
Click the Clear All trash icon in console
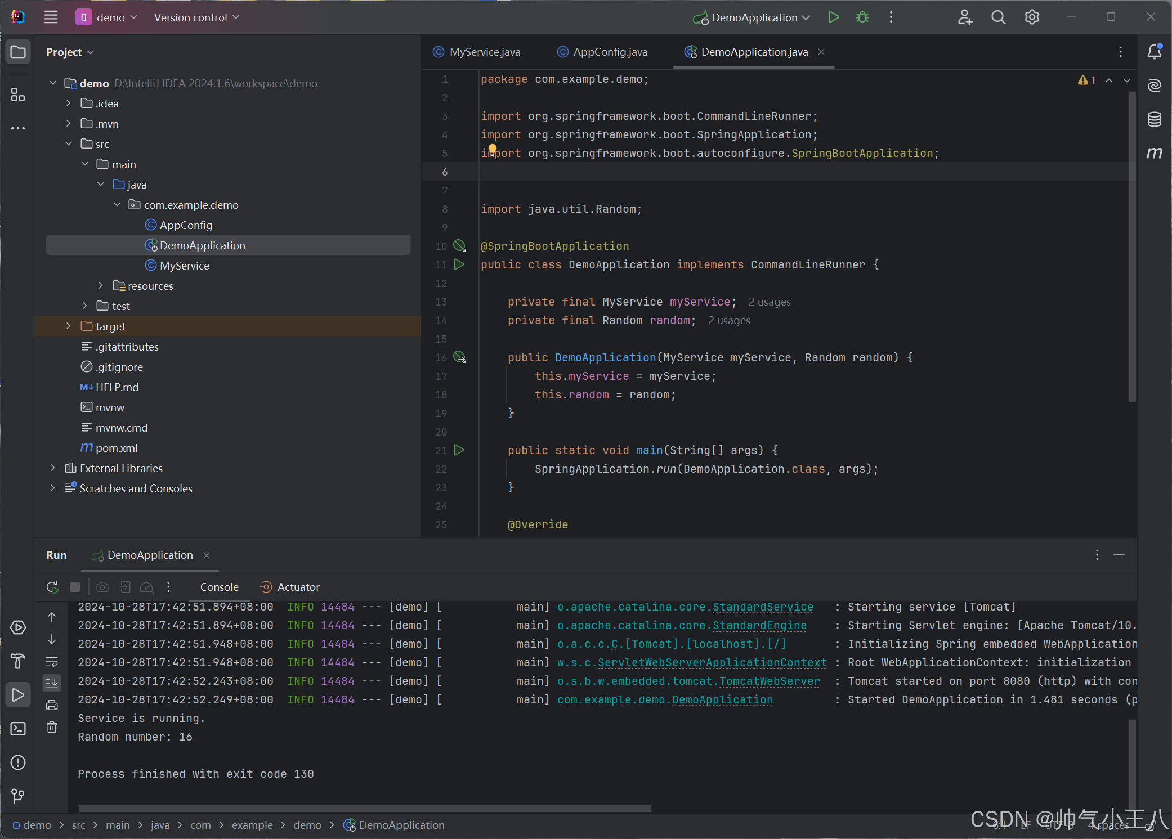(52, 727)
